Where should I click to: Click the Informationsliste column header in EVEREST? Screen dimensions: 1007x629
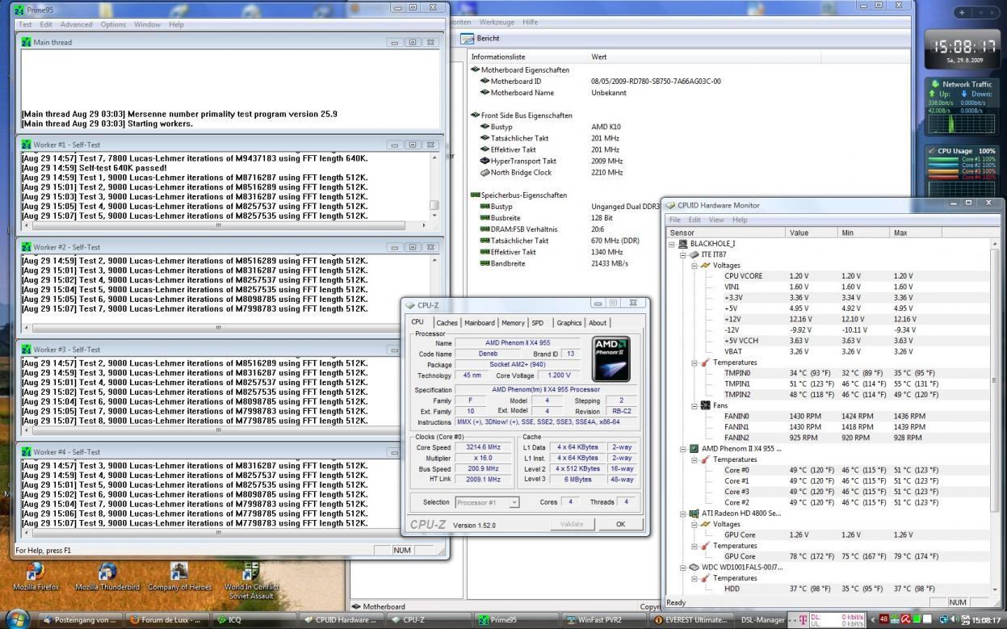(528, 57)
